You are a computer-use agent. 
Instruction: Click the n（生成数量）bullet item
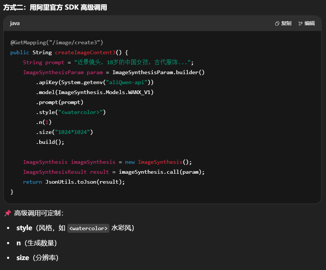(x=36, y=243)
